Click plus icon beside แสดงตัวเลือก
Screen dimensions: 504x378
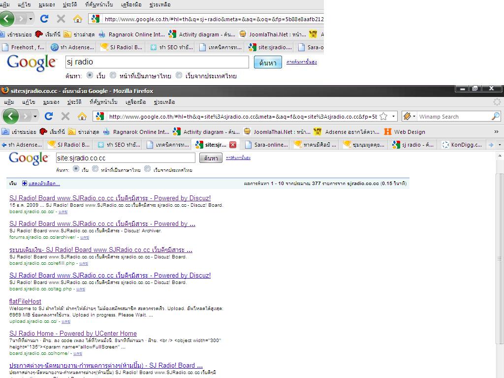pos(25,183)
